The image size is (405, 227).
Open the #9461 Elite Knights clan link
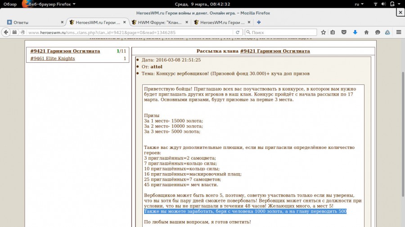(53, 58)
